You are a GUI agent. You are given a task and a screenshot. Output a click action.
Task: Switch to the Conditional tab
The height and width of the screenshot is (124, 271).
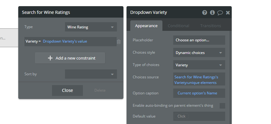(x=179, y=26)
